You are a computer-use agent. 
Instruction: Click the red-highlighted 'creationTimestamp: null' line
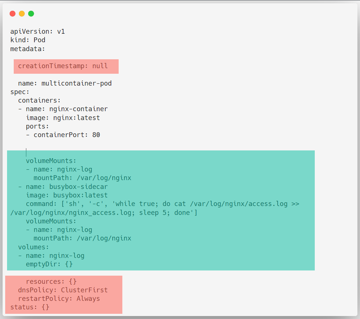tap(63, 66)
